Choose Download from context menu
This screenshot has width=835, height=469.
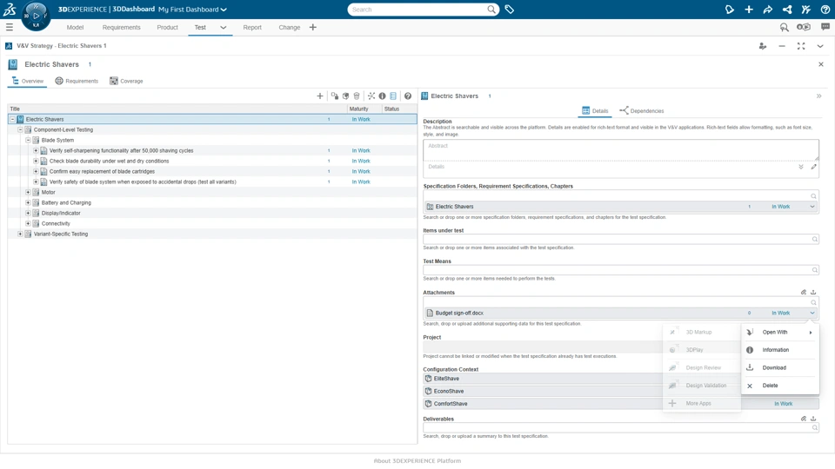pyautogui.click(x=780, y=368)
